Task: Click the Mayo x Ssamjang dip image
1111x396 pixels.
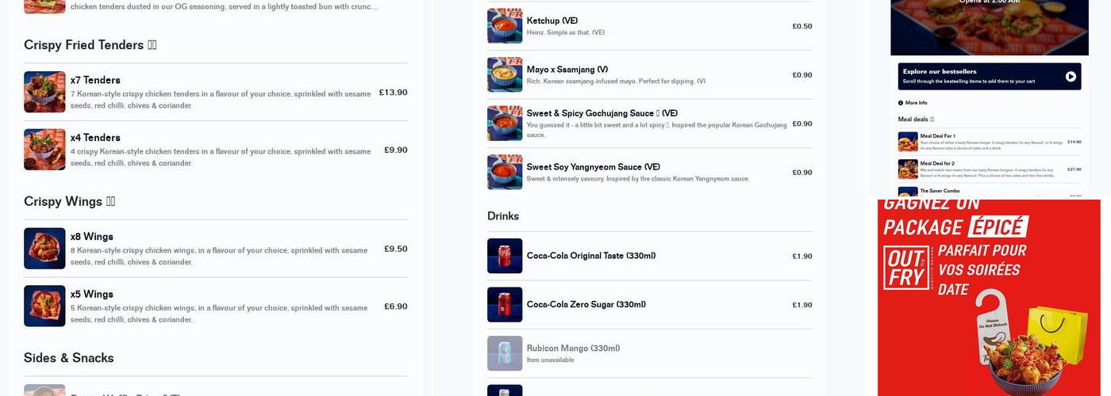Action: pos(505,74)
